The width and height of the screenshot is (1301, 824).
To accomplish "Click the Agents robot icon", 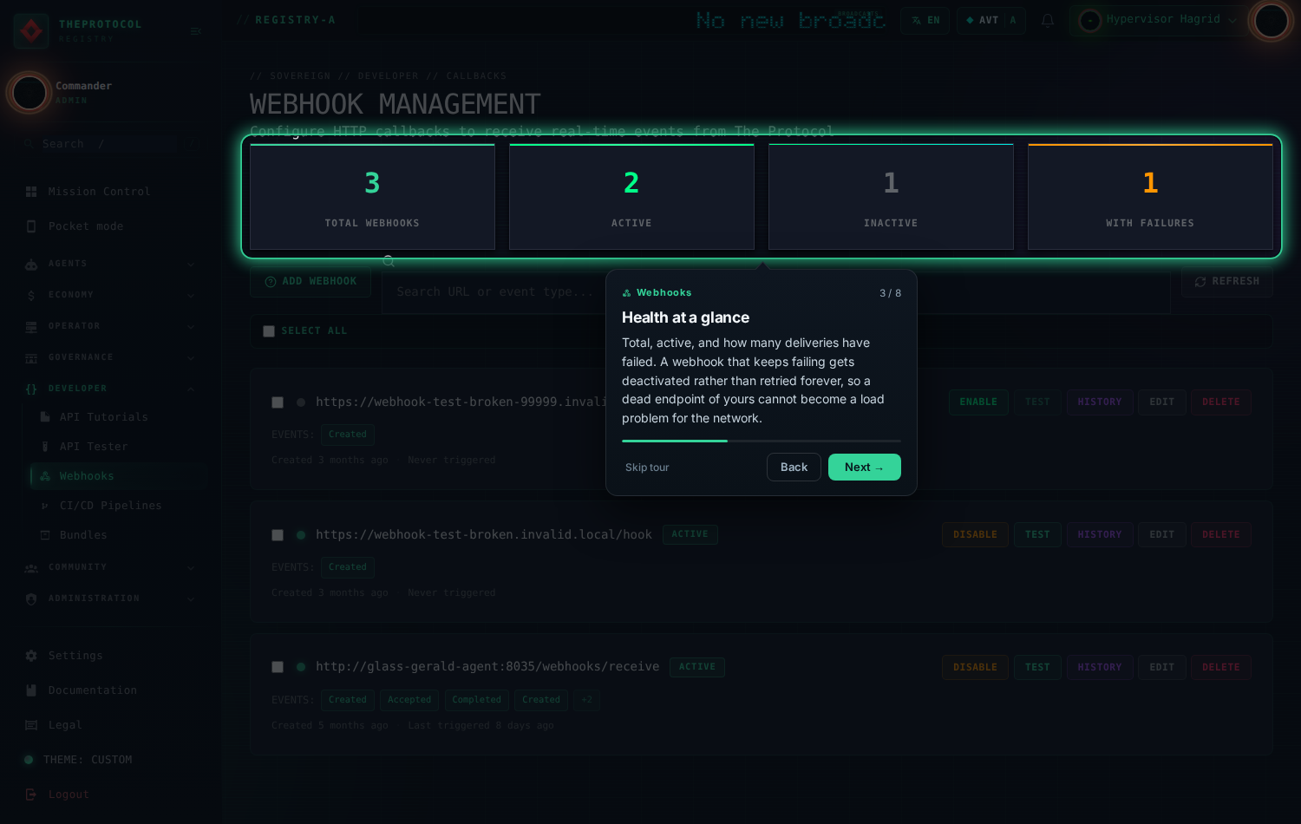I will pos(31,264).
